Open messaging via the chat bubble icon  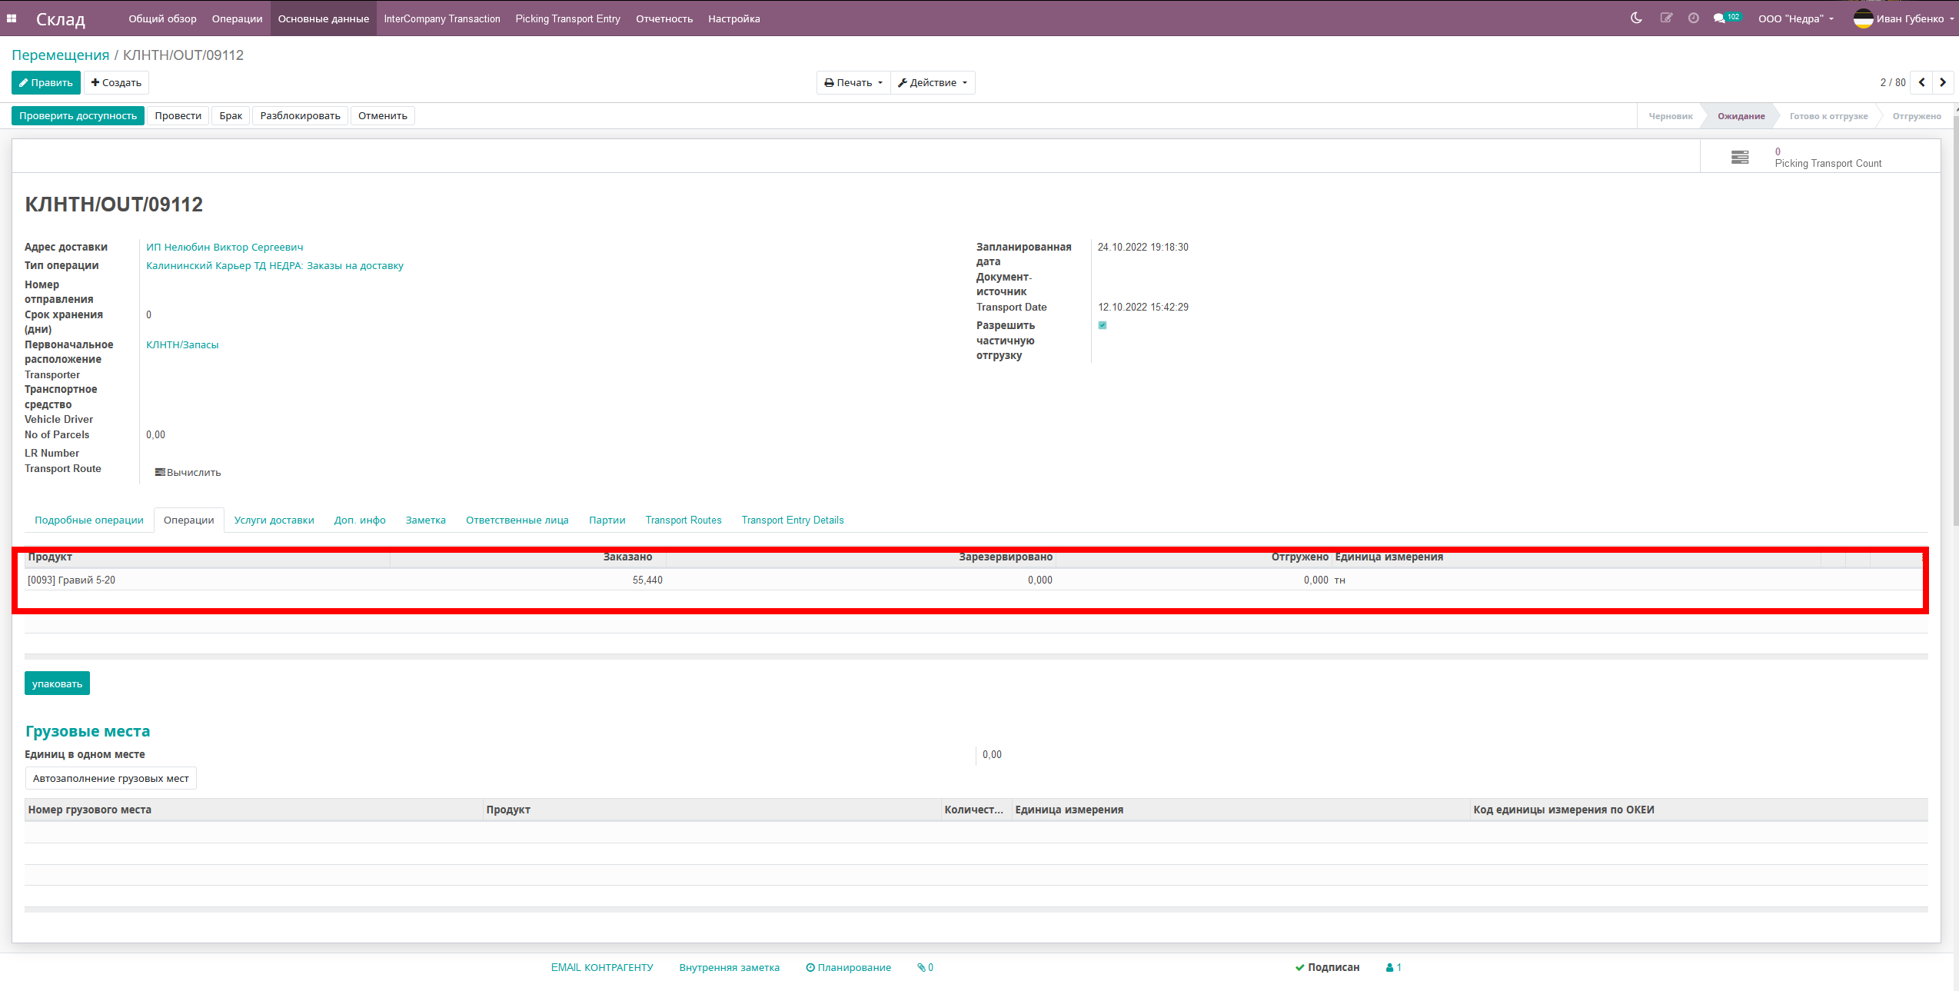click(1721, 18)
